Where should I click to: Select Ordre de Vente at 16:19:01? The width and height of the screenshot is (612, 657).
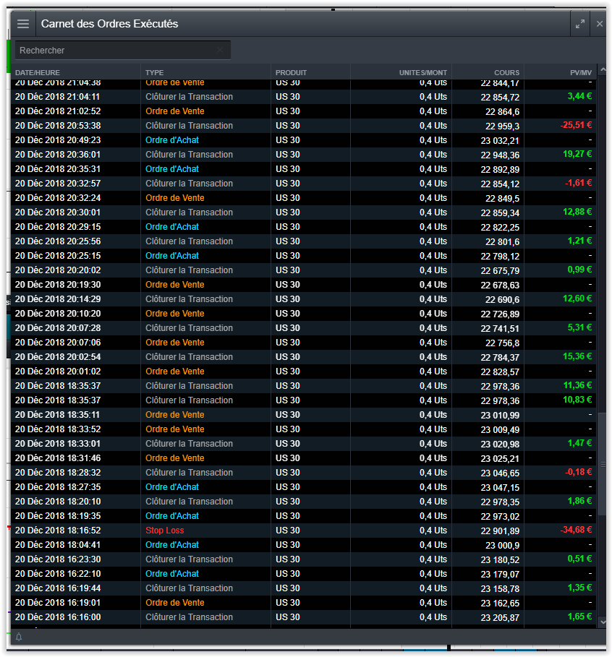[174, 603]
